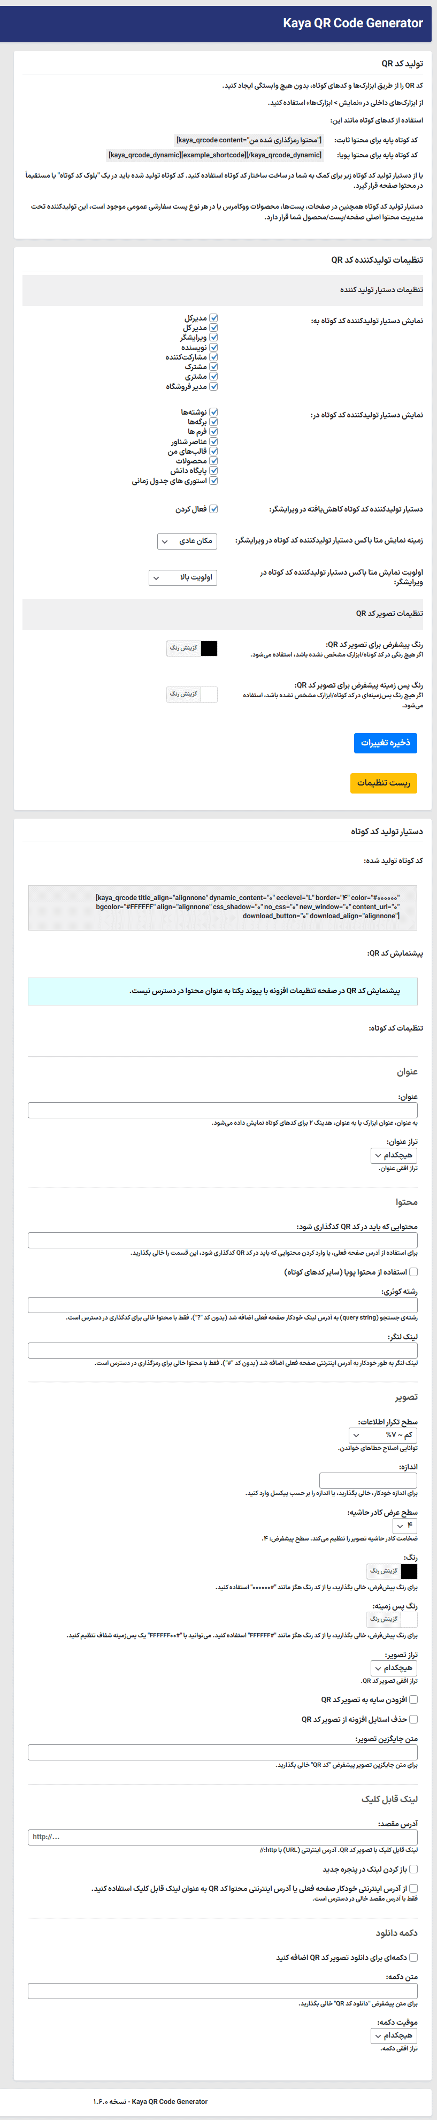
Task: Click the عنوان title text field
Action: 222,1110
